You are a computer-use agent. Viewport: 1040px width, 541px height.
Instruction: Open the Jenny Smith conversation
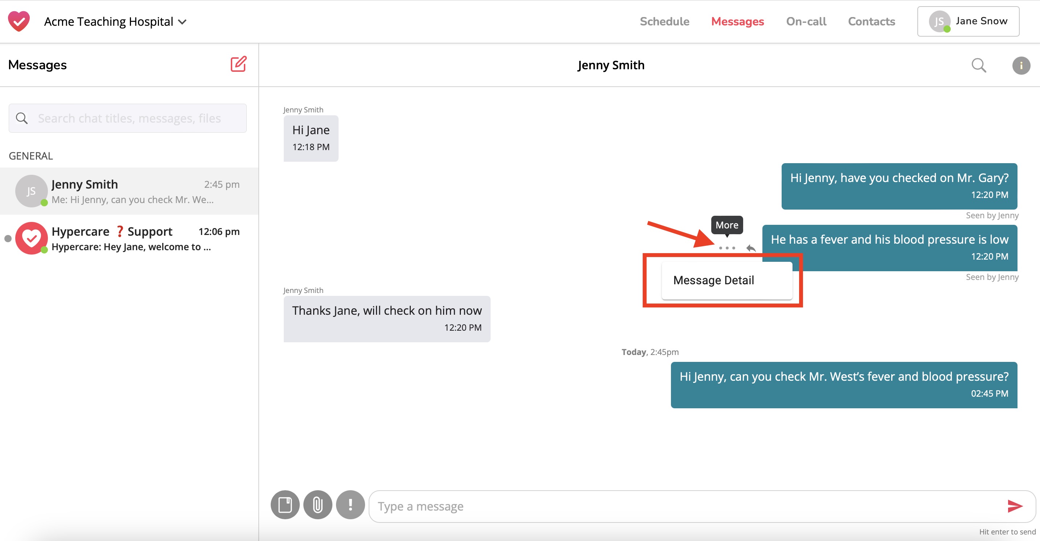[129, 191]
